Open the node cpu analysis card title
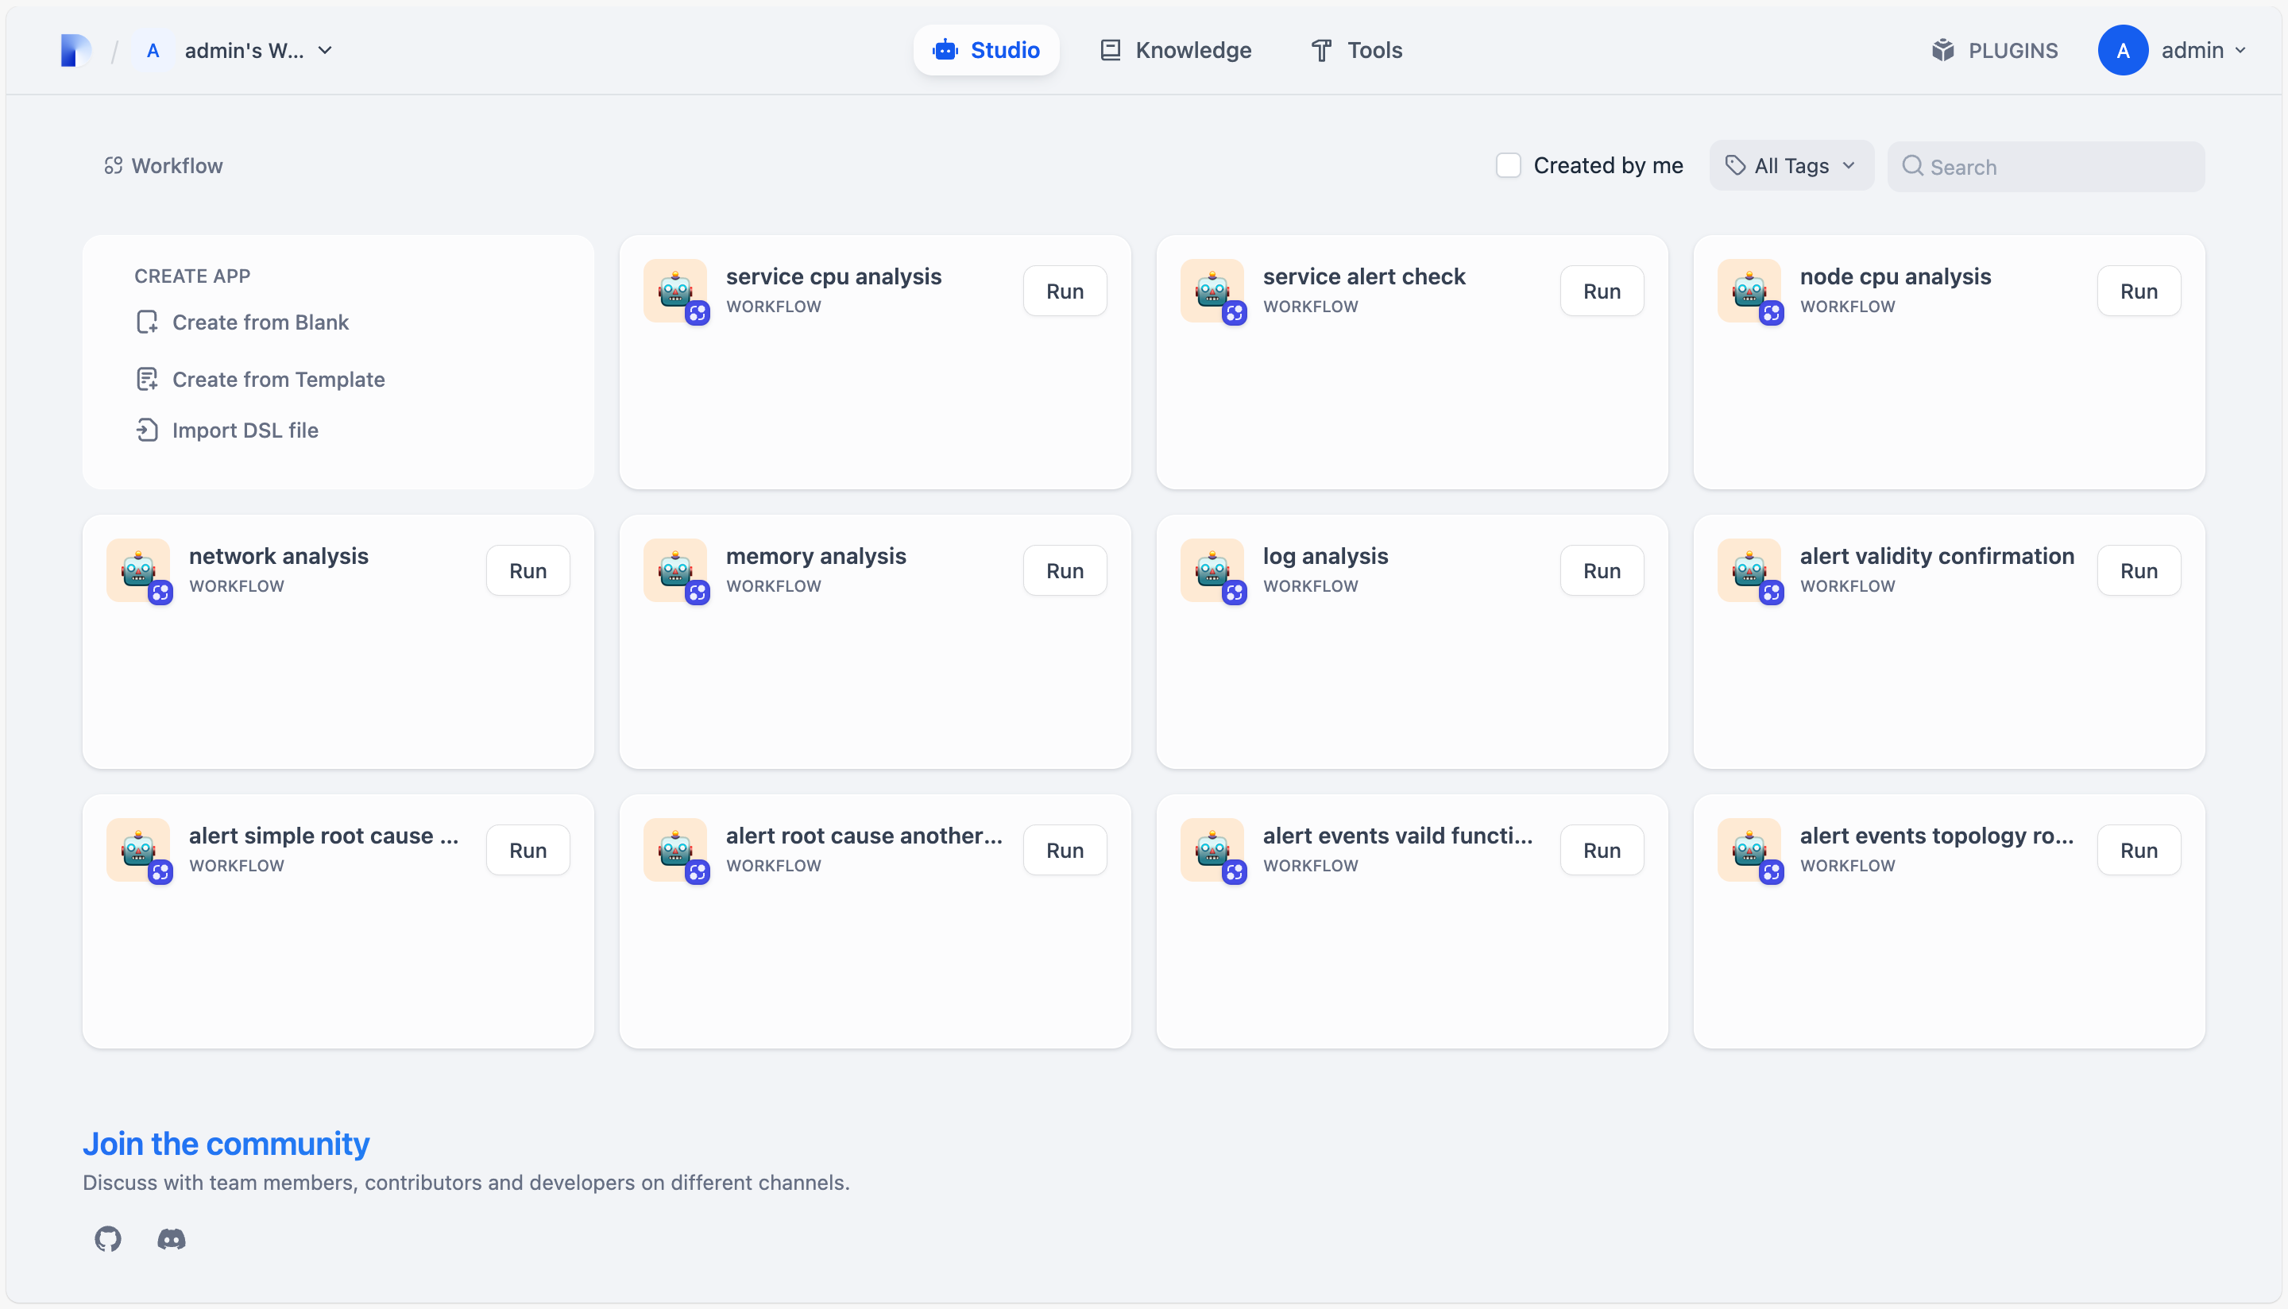The width and height of the screenshot is (2288, 1309). (x=1895, y=277)
